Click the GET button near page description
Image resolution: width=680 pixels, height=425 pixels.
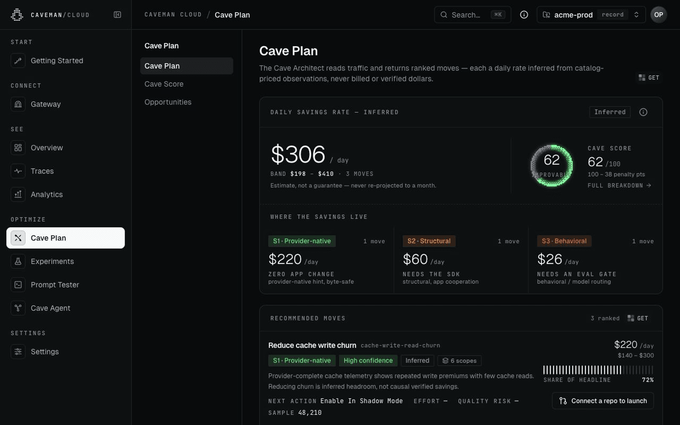click(x=649, y=77)
